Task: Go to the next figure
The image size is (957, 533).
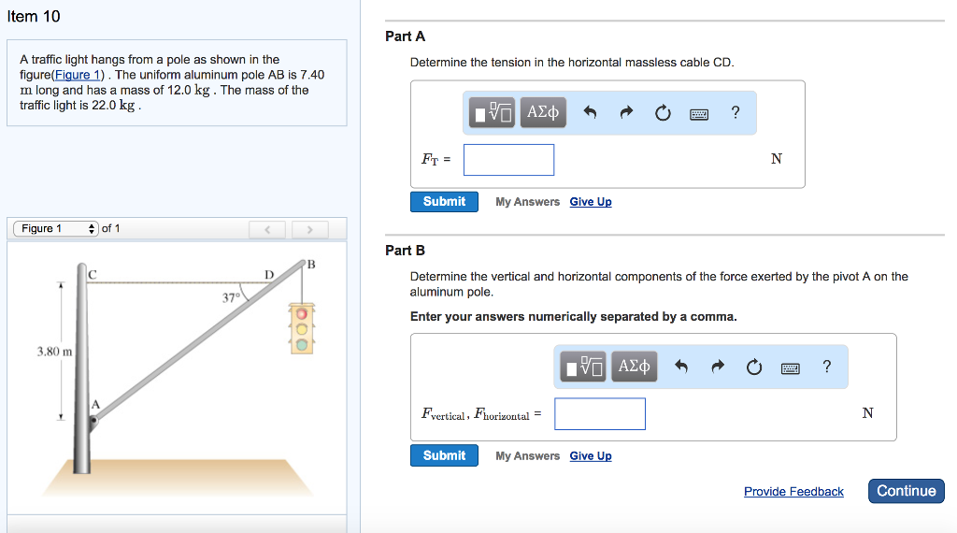Action: pyautogui.click(x=309, y=229)
